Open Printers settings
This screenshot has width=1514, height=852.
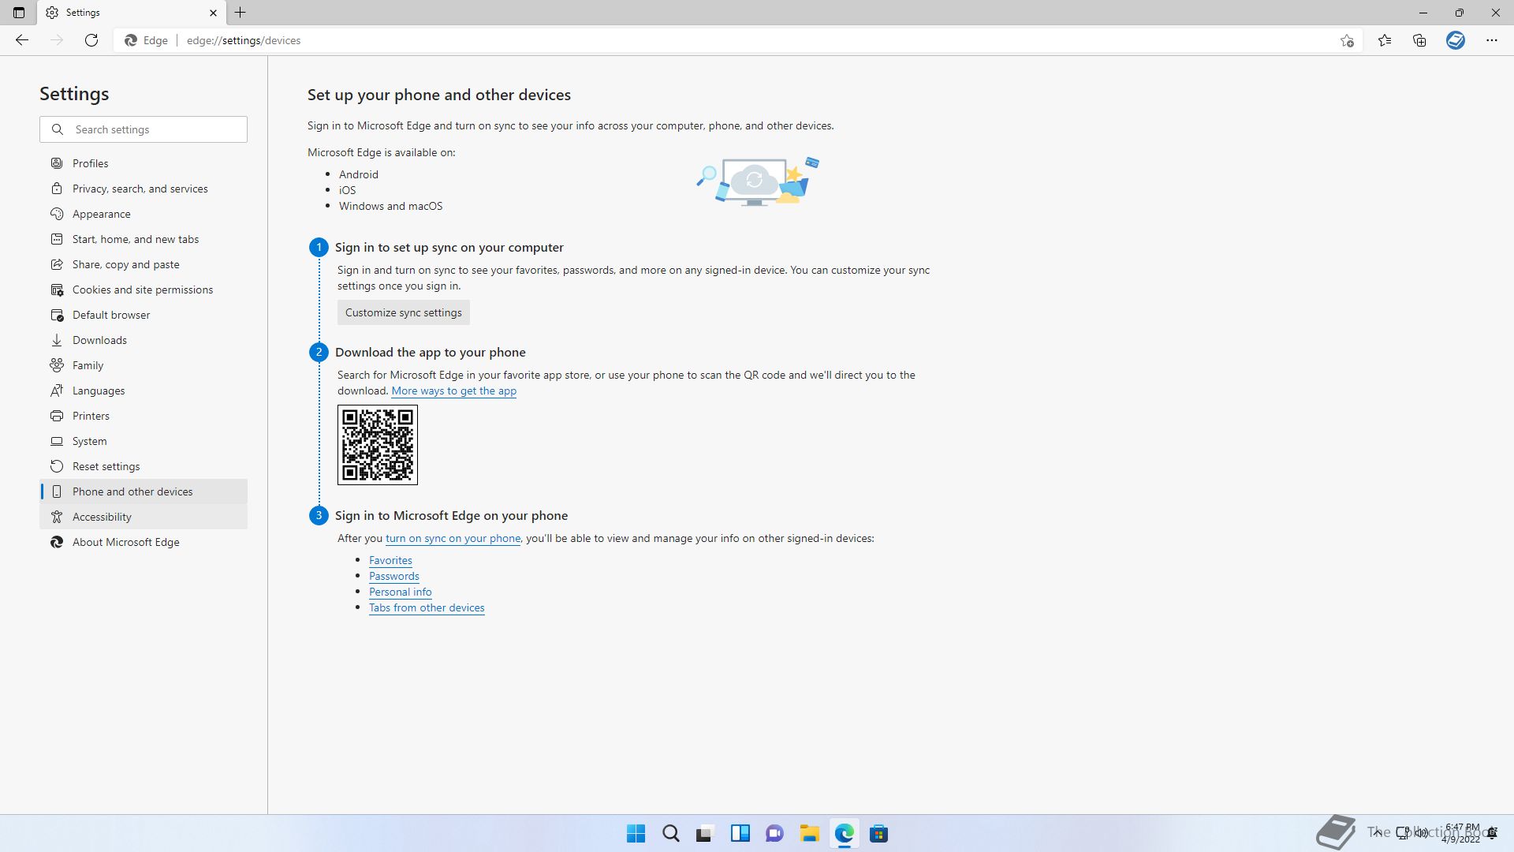pyautogui.click(x=144, y=416)
